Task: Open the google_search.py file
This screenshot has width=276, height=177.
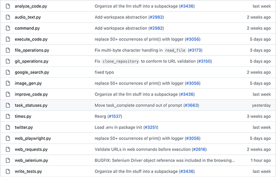Action: pyautogui.click(x=32, y=72)
